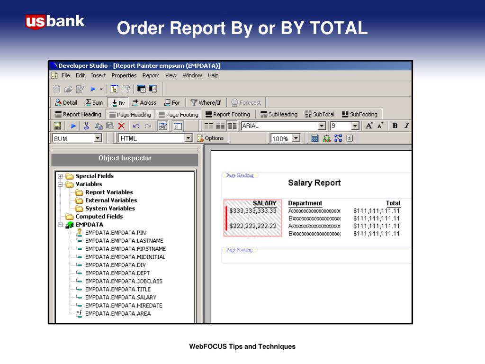Run the report using the arrow beside Save

tap(73, 126)
